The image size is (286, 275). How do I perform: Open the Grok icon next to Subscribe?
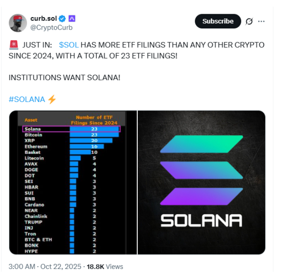[x=249, y=21]
